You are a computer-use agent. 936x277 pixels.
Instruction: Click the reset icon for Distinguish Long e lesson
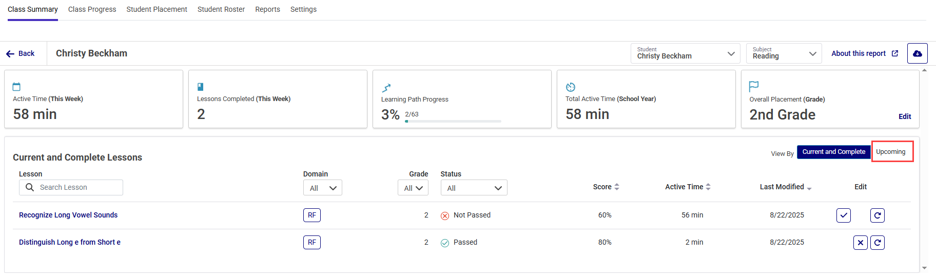tap(877, 243)
